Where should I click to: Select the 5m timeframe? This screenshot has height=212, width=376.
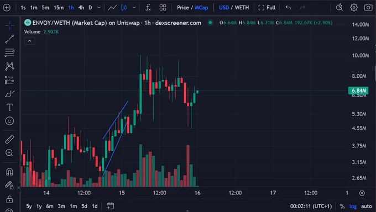(x=45, y=8)
